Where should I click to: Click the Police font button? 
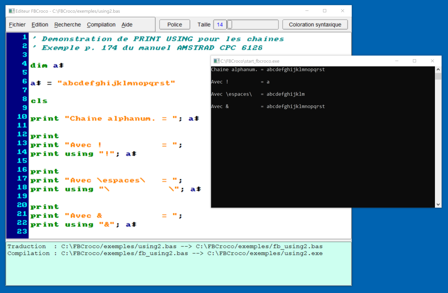tap(175, 25)
